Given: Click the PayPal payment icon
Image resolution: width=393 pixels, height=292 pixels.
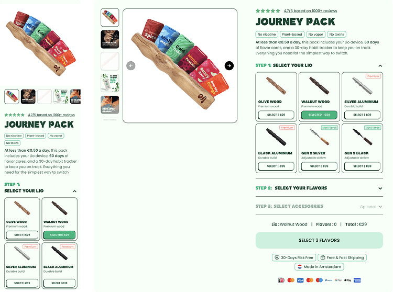Looking at the screenshot, I should (x=329, y=280).
